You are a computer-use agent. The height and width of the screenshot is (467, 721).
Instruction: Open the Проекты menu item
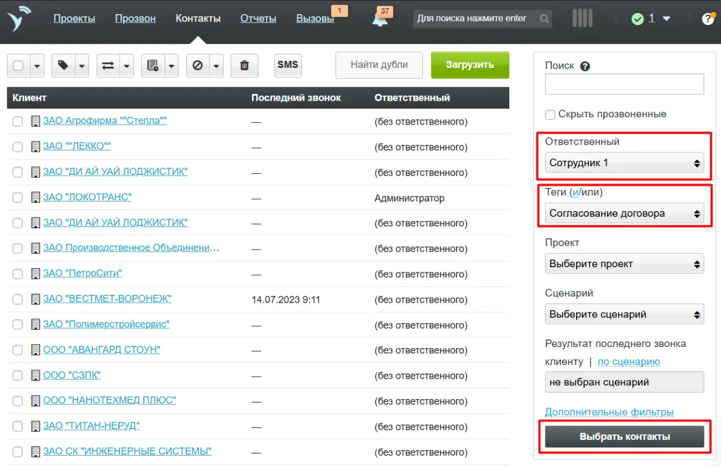pyautogui.click(x=74, y=19)
